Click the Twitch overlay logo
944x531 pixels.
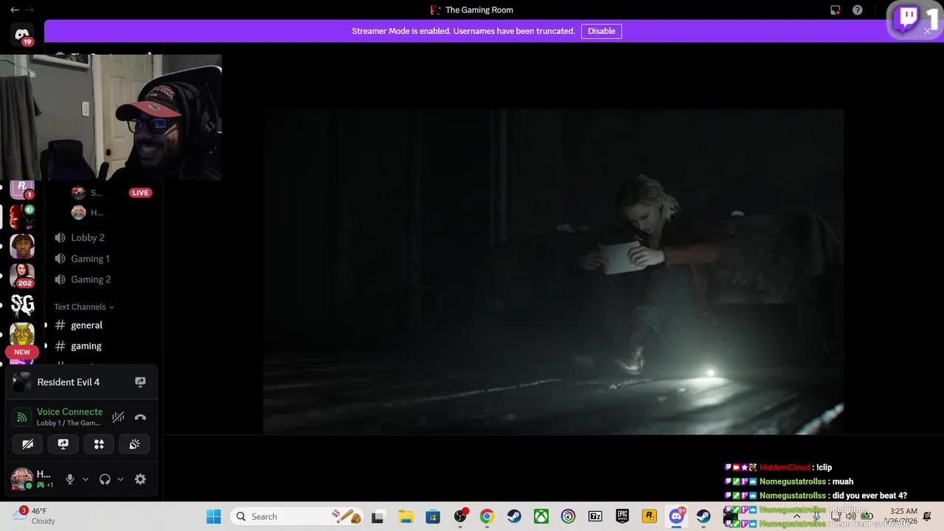tap(906, 18)
